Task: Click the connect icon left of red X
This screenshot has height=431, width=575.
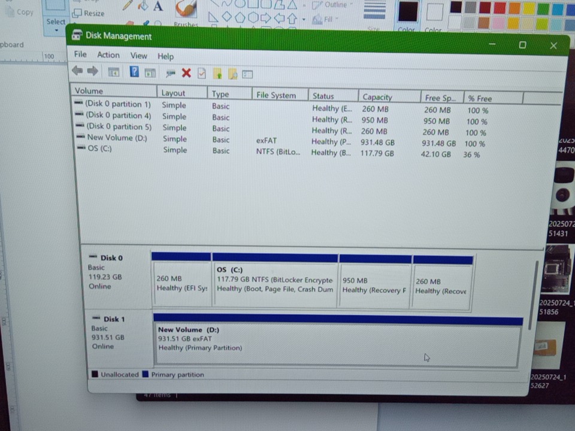Action: tap(170, 74)
